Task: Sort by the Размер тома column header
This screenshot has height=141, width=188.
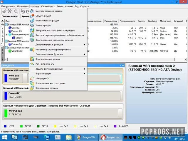Action: [x=111, y=21]
